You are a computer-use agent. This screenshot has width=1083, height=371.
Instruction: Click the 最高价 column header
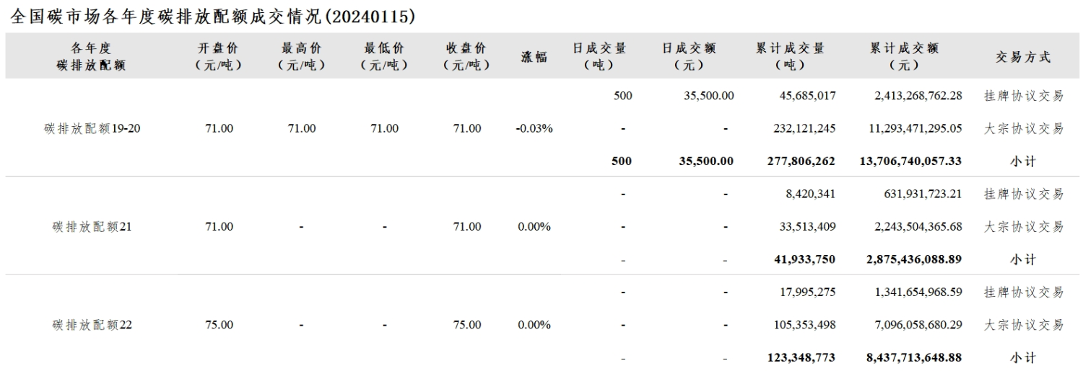pyautogui.click(x=302, y=57)
